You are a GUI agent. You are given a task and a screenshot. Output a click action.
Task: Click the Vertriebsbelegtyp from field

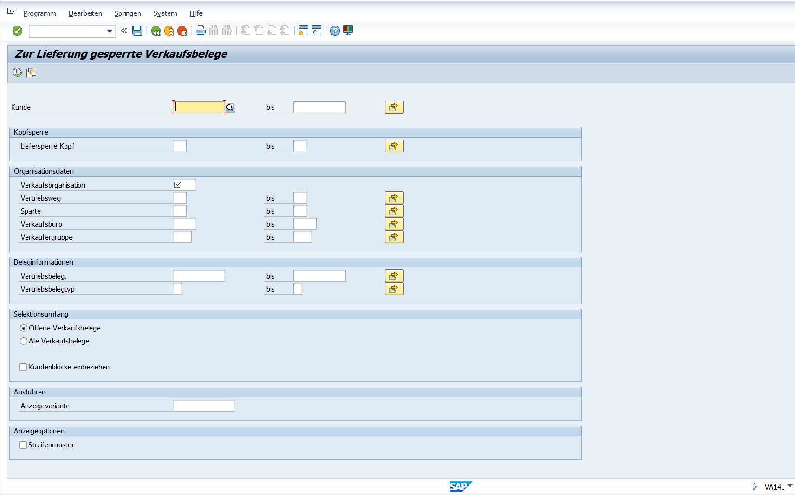(177, 289)
